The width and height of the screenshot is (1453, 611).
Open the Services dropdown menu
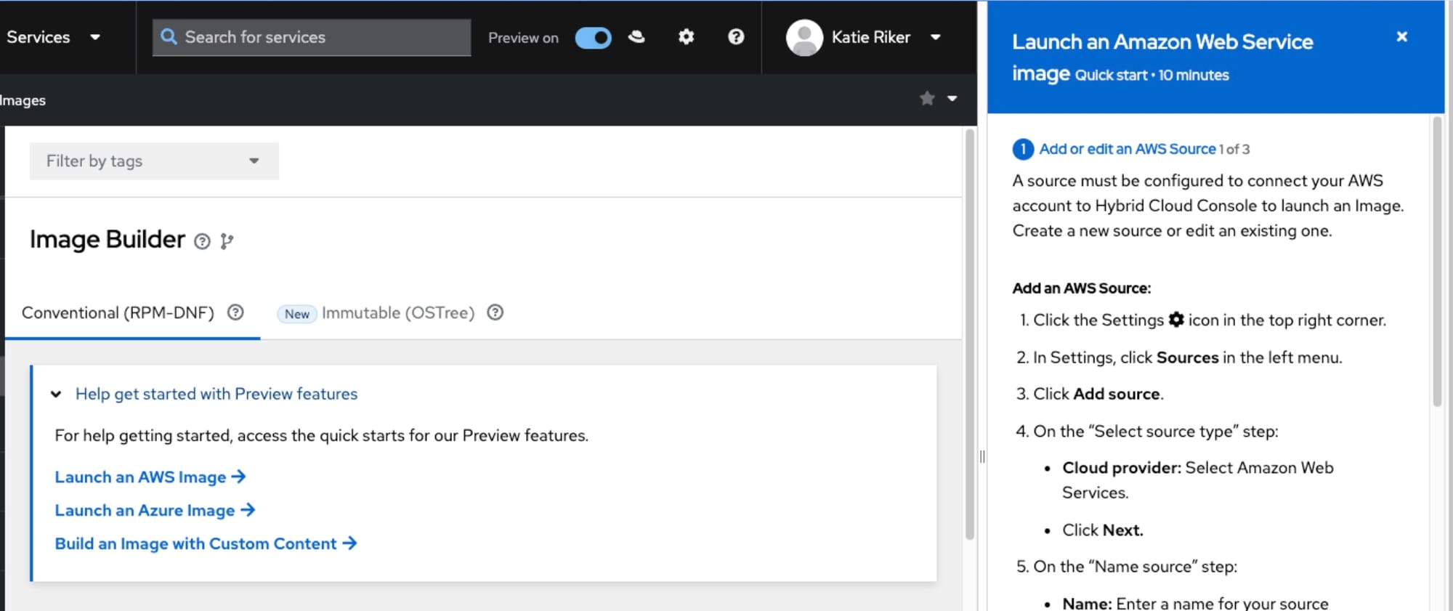click(x=52, y=37)
